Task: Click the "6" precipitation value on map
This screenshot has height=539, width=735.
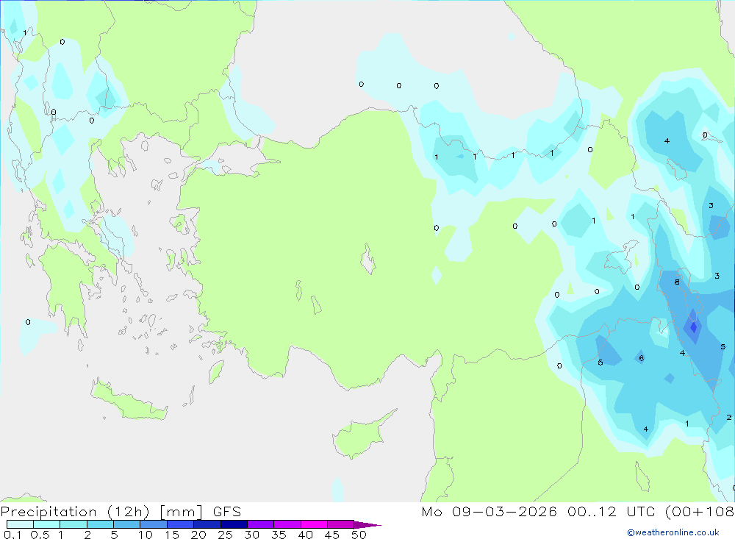Action: [x=641, y=358]
